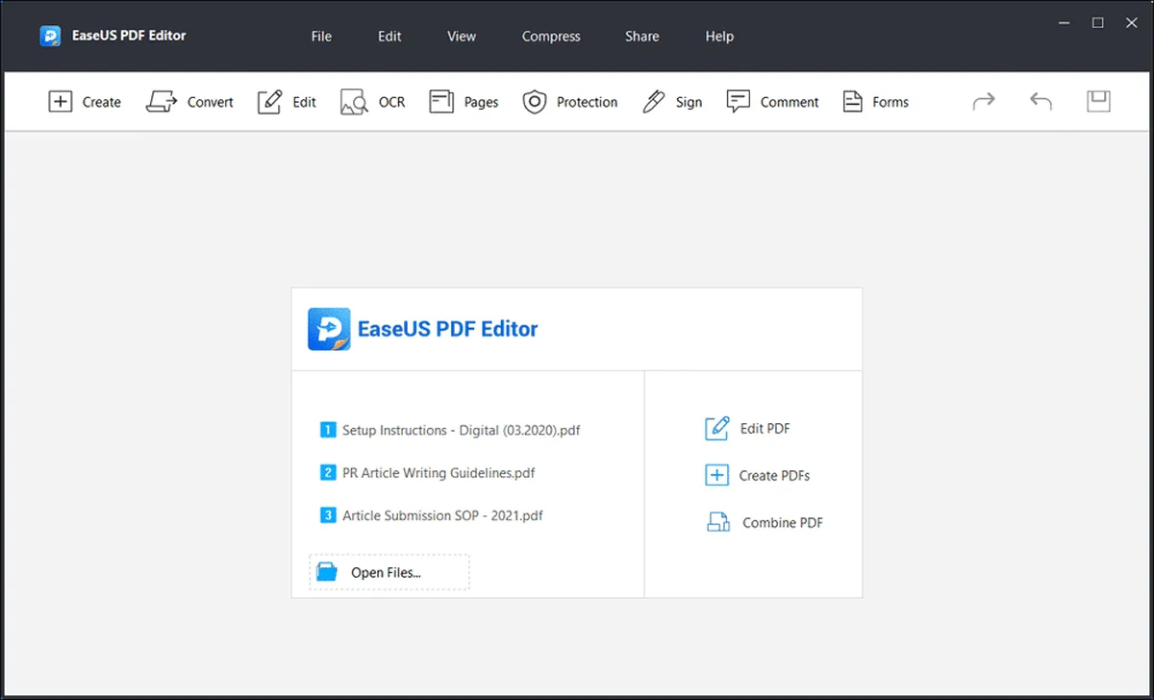The image size is (1154, 700).
Task: Click the Combine PDF label text
Action: (x=783, y=523)
